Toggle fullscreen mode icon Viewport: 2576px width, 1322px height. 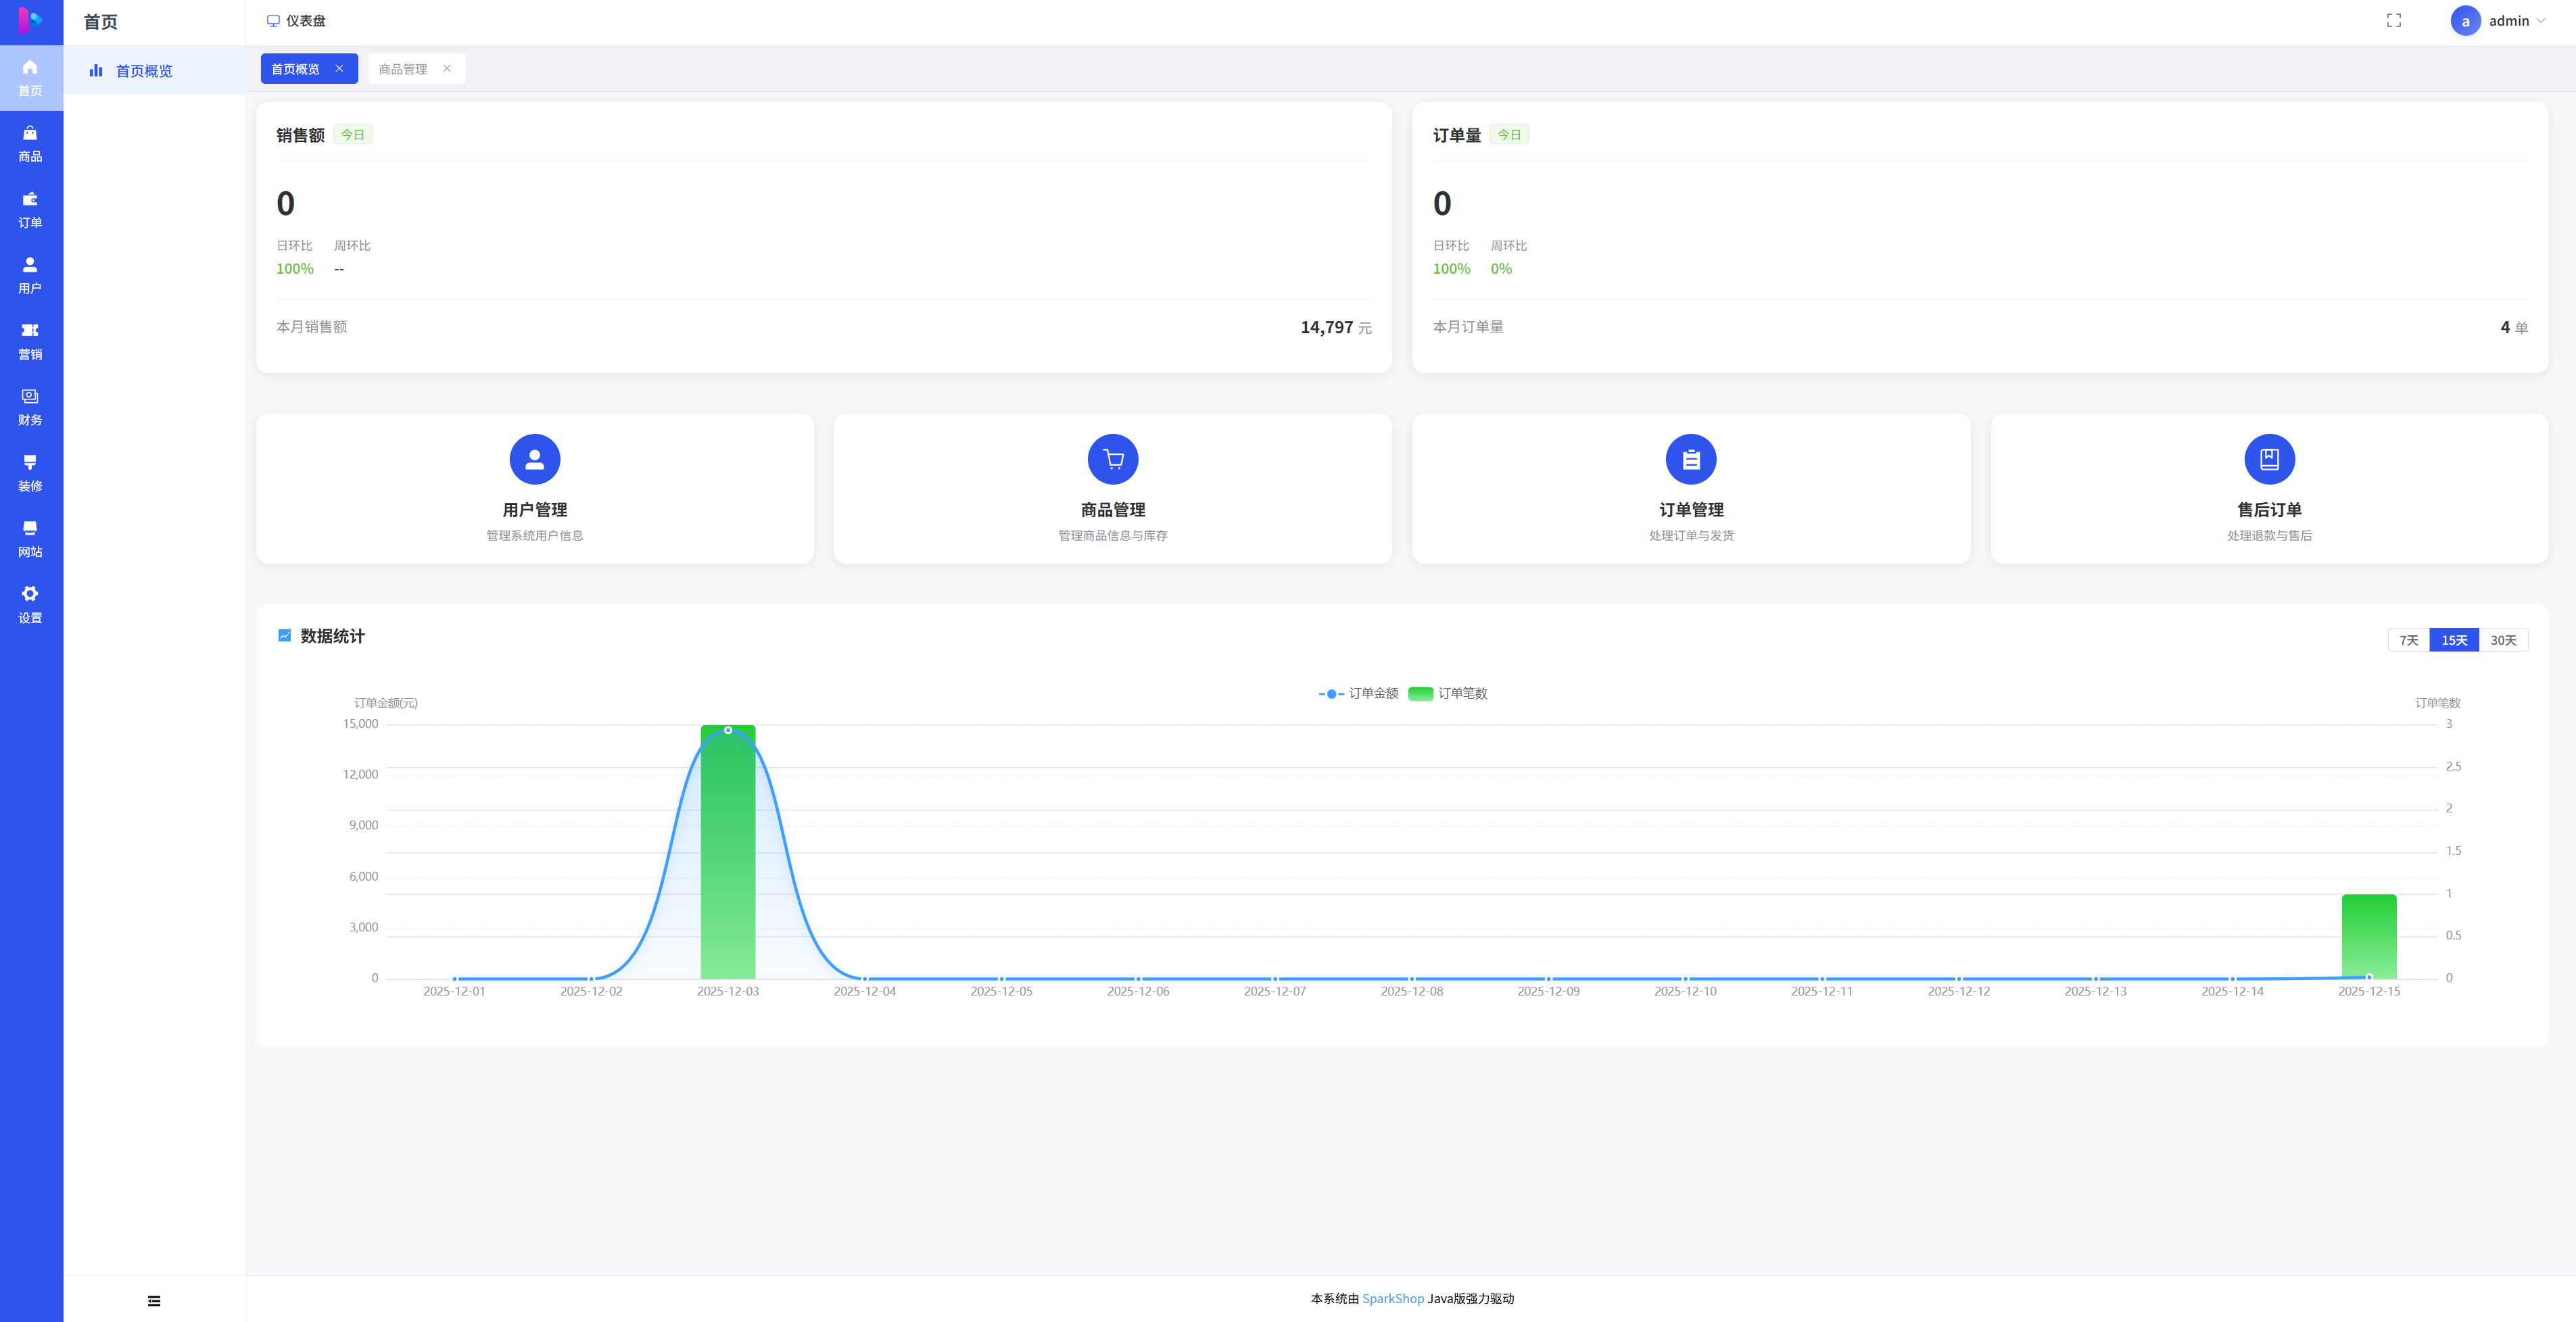click(2393, 21)
